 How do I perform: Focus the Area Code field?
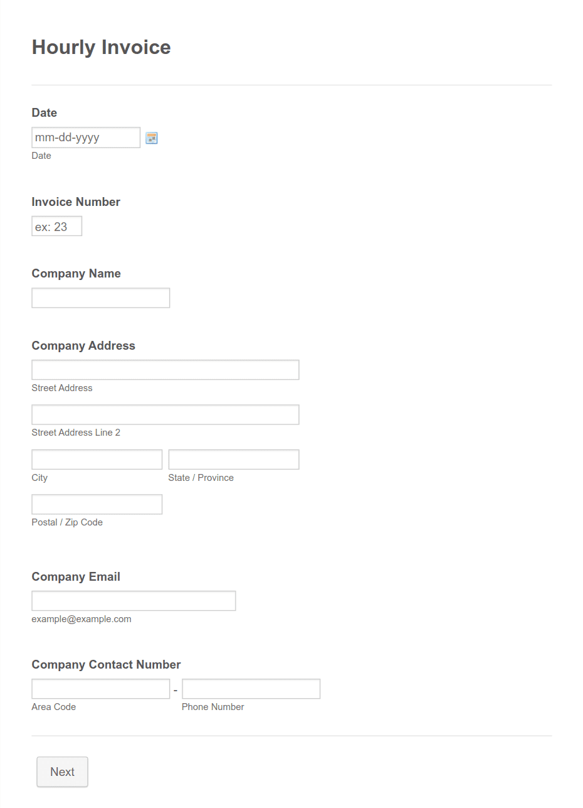coord(101,689)
